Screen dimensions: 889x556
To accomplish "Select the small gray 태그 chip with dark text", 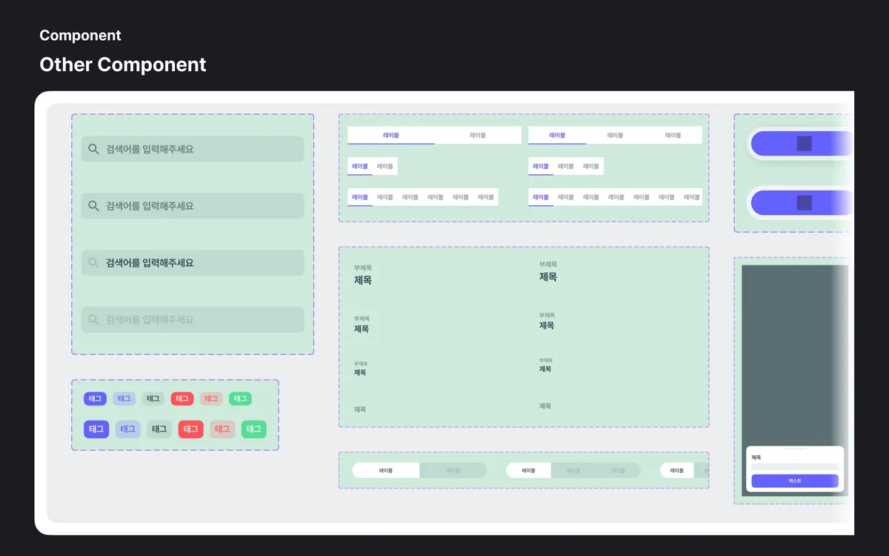I will (153, 399).
